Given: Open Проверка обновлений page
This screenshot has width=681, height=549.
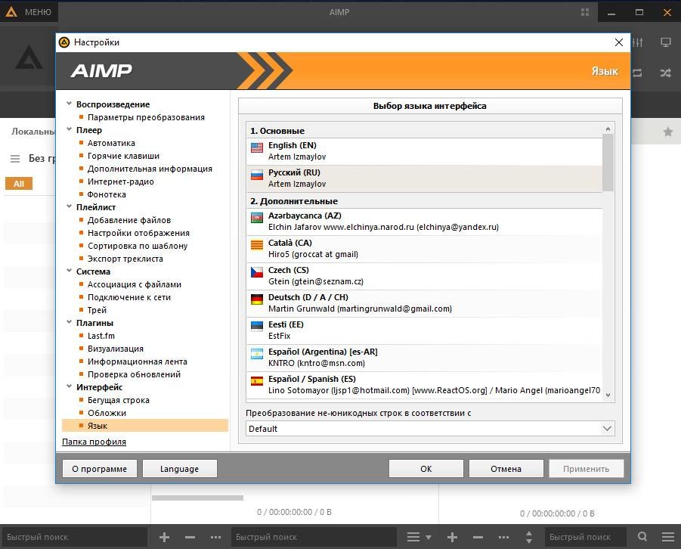Looking at the screenshot, I should pyautogui.click(x=135, y=374).
